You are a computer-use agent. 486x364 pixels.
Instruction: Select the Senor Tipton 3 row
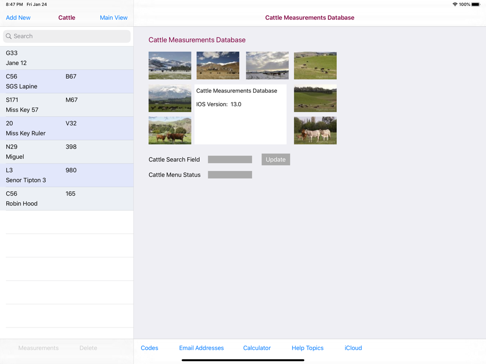(x=67, y=175)
